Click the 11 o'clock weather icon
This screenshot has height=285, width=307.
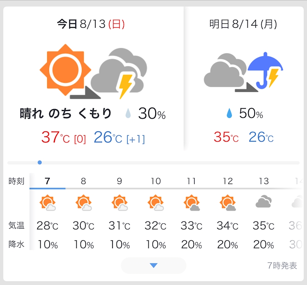click(x=192, y=203)
